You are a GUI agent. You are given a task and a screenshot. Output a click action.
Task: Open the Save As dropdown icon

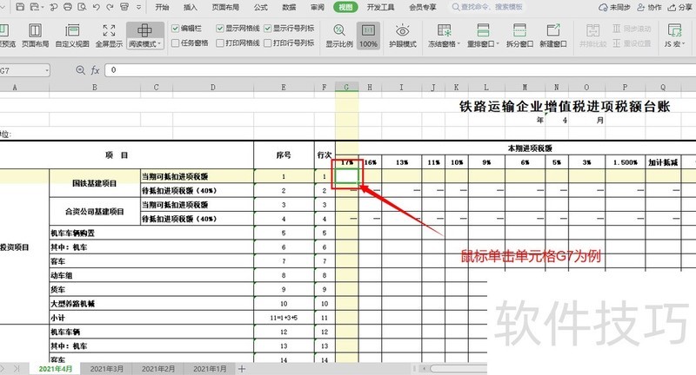pyautogui.click(x=37, y=7)
